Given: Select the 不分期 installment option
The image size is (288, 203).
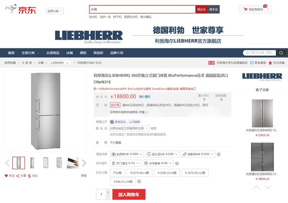Looking at the screenshot, I should 117,173.
